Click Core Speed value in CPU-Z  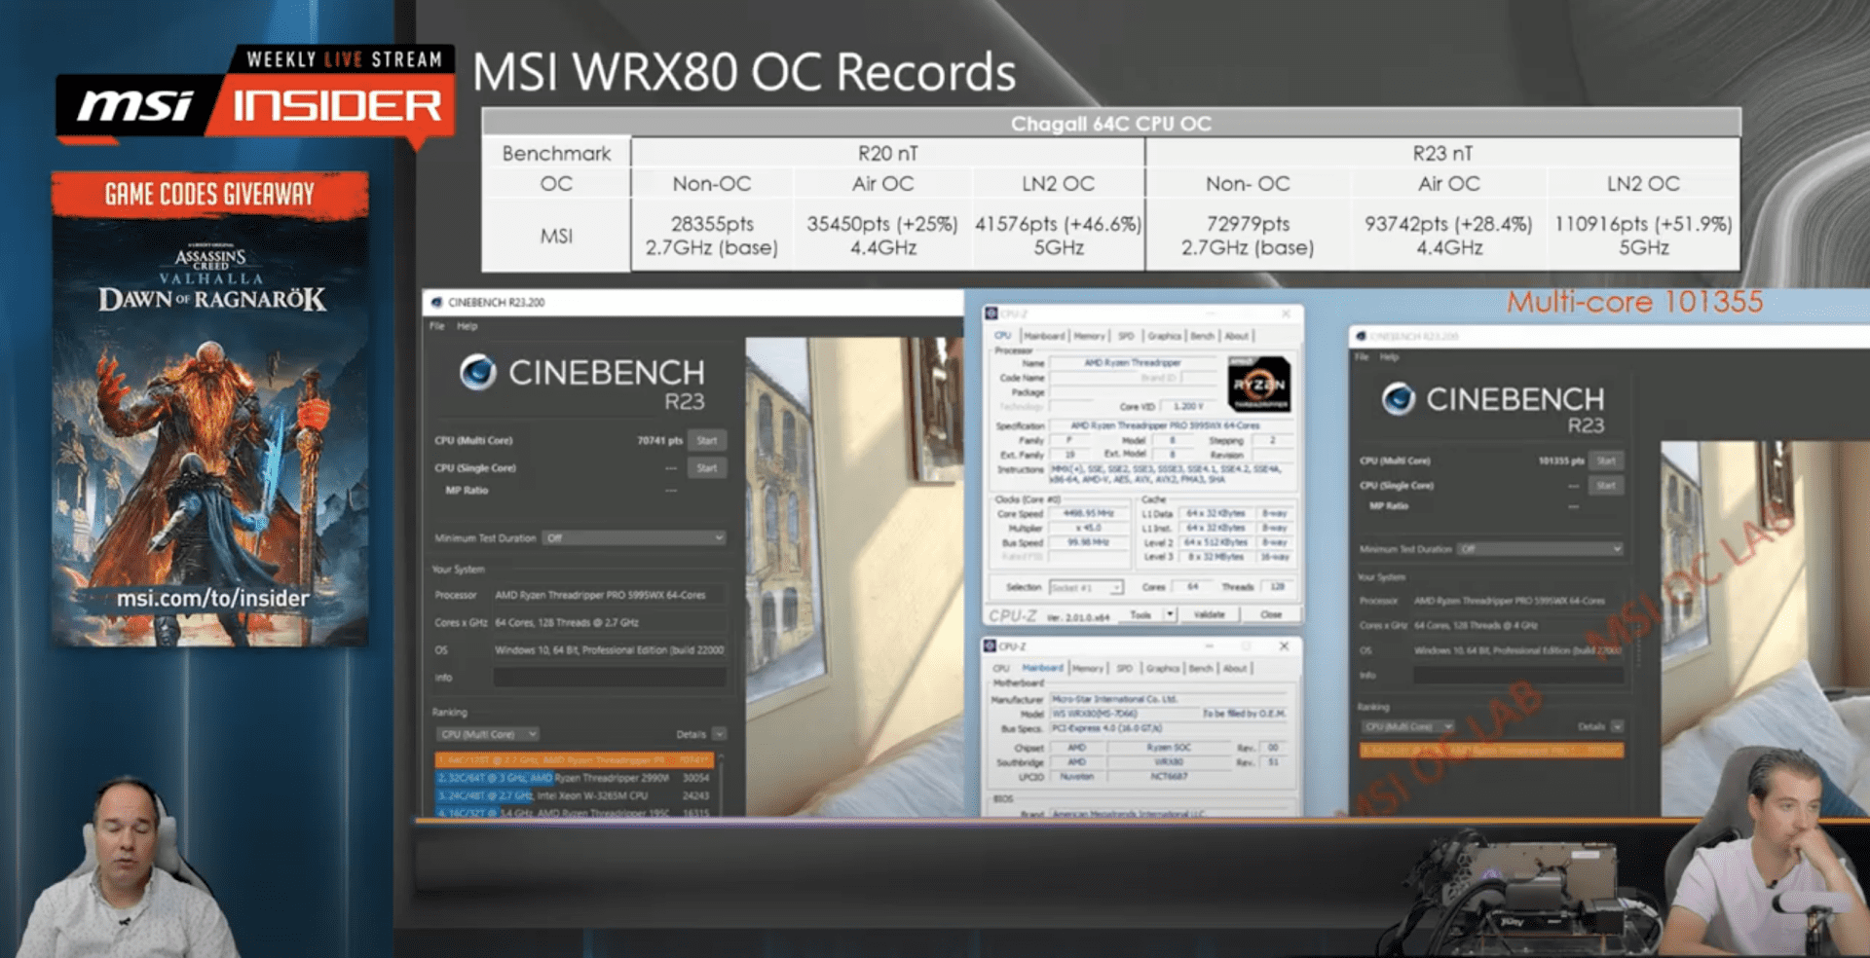coord(1087,513)
